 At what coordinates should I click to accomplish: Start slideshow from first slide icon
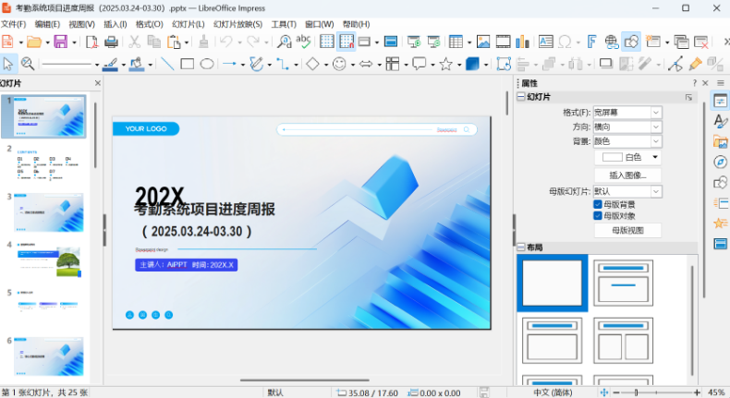pos(414,42)
